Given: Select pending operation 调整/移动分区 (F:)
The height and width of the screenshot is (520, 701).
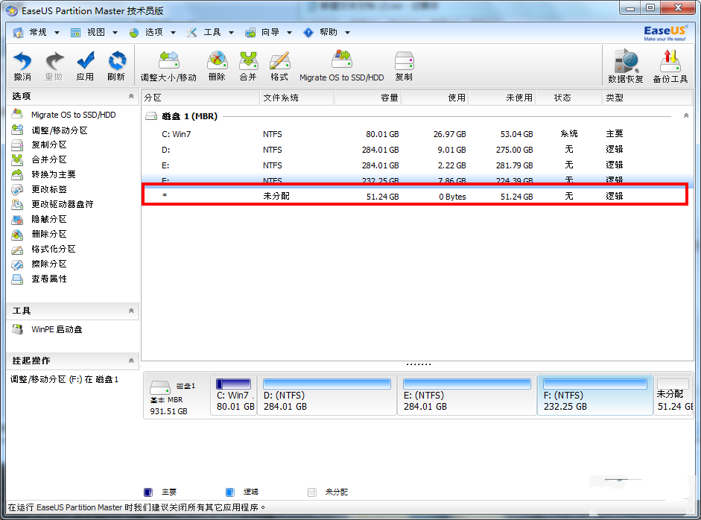Looking at the screenshot, I should point(64,380).
